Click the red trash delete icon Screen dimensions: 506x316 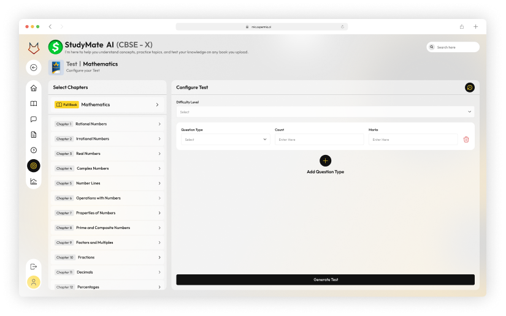point(466,140)
